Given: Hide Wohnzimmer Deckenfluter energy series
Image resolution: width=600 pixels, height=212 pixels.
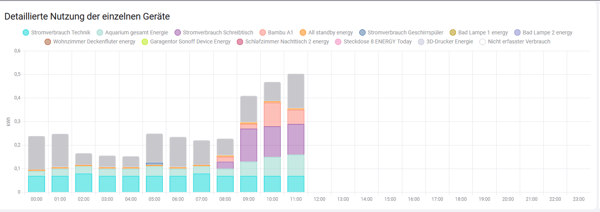Looking at the screenshot, I should (90, 41).
